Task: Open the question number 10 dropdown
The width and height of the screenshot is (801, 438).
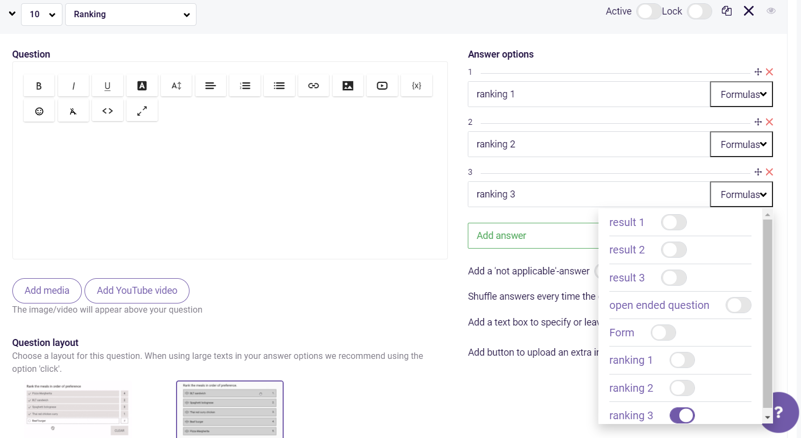Action: tap(41, 14)
